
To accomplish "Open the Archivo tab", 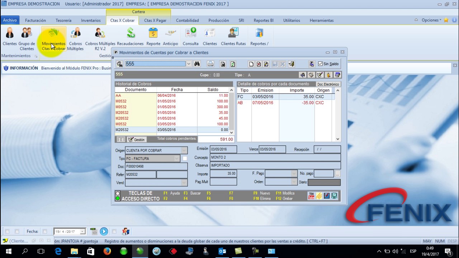I will pos(10,20).
